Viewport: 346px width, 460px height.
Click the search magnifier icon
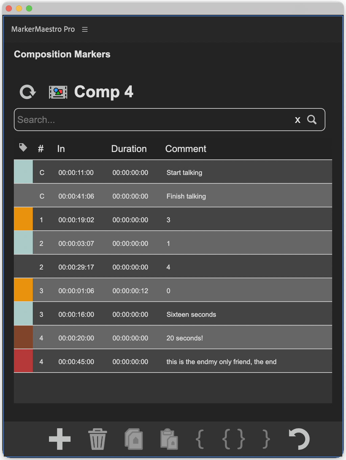point(312,120)
